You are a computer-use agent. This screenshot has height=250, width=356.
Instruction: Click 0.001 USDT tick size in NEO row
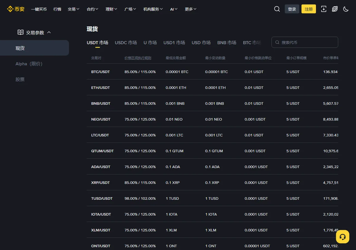click(x=255, y=119)
